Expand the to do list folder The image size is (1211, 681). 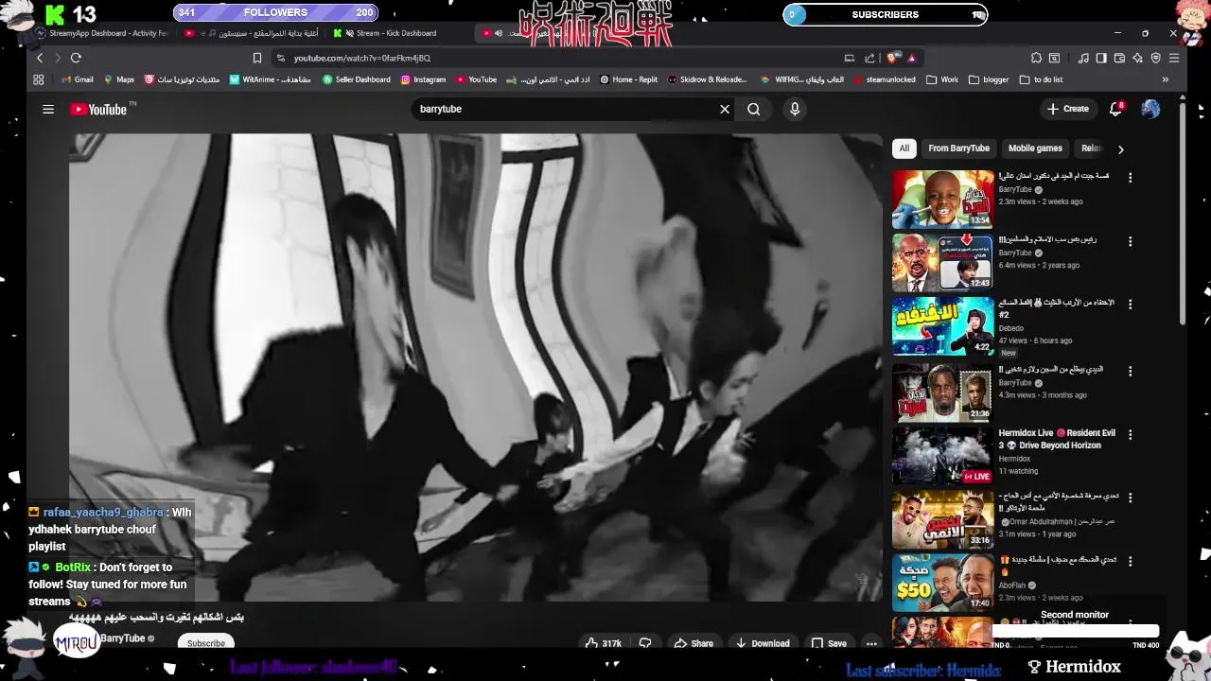(1041, 79)
